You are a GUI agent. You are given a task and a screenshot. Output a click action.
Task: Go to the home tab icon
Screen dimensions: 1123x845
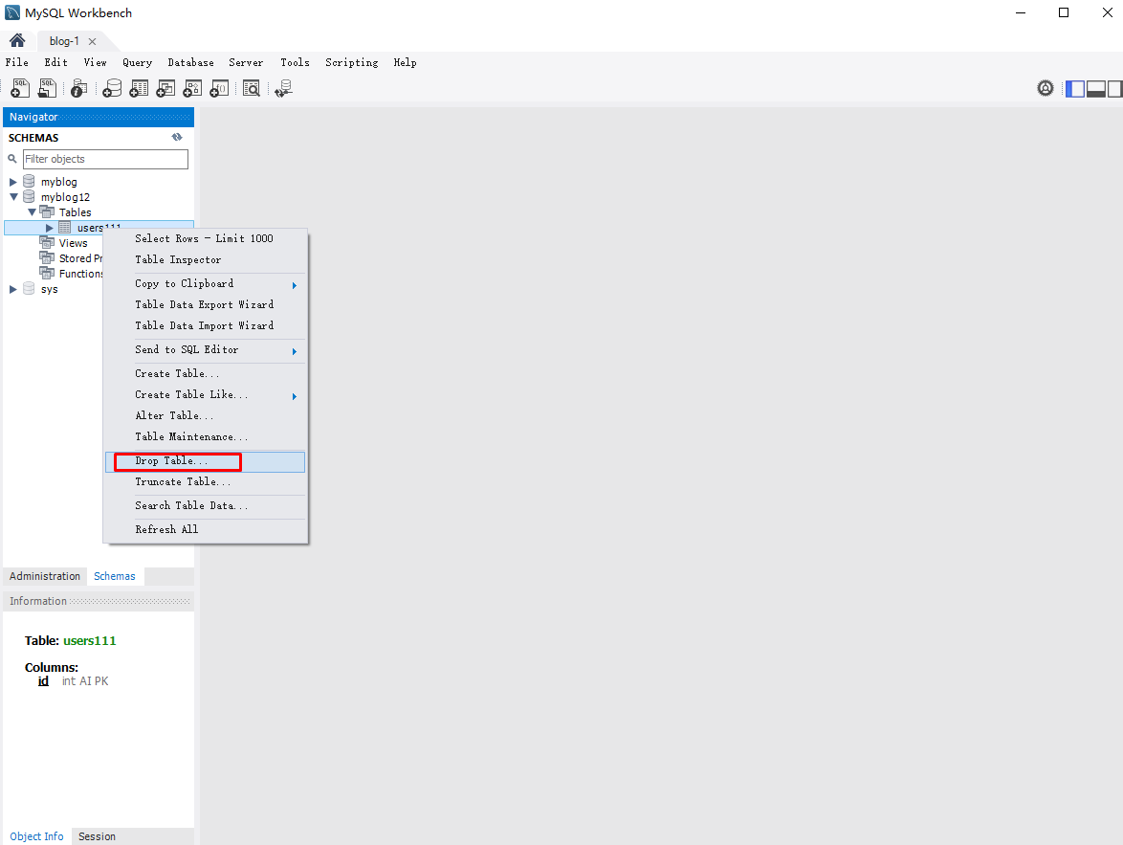point(17,40)
